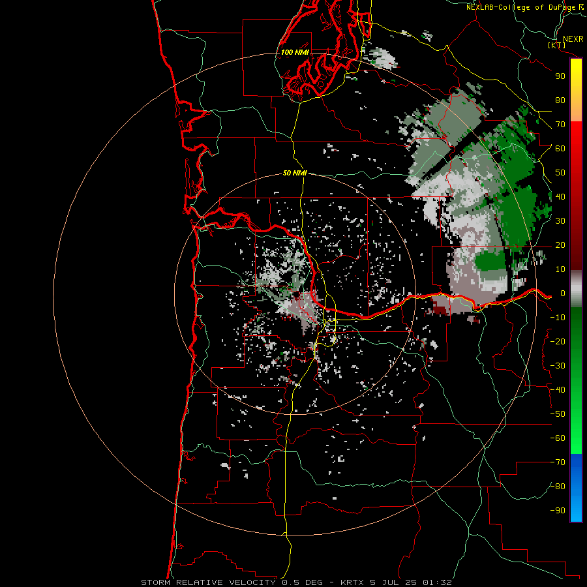This screenshot has height=587, width=587.
Task: Select the 90 value on velocity scale
Action: [x=560, y=76]
